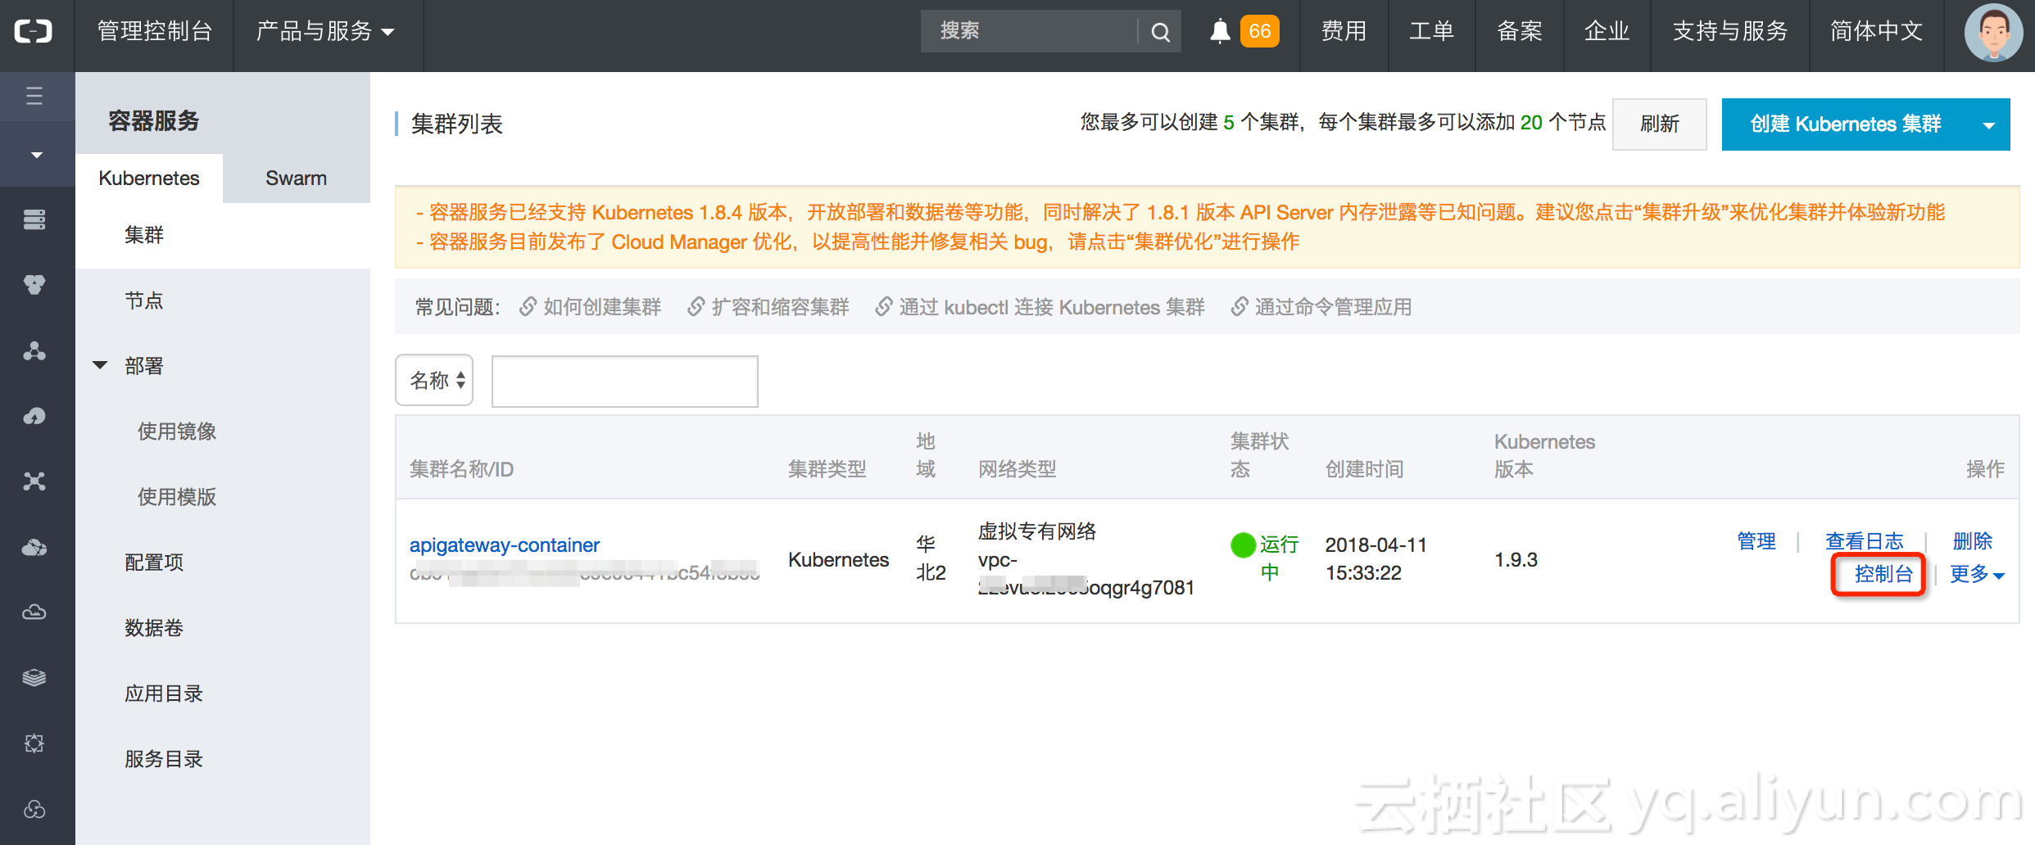Open the stacked layers icon in left rail
The width and height of the screenshot is (2035, 845).
coord(34,678)
